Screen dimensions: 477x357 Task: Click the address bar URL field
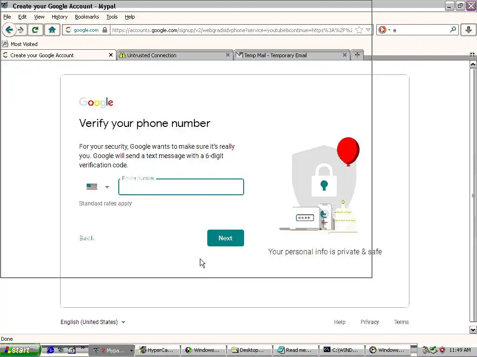pyautogui.click(x=232, y=30)
